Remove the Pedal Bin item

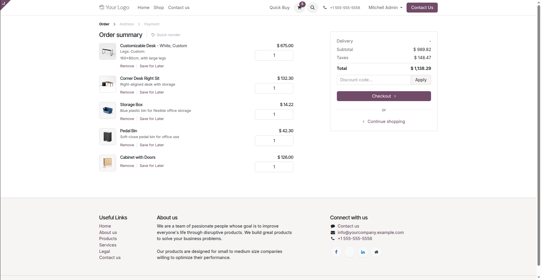pyautogui.click(x=127, y=145)
